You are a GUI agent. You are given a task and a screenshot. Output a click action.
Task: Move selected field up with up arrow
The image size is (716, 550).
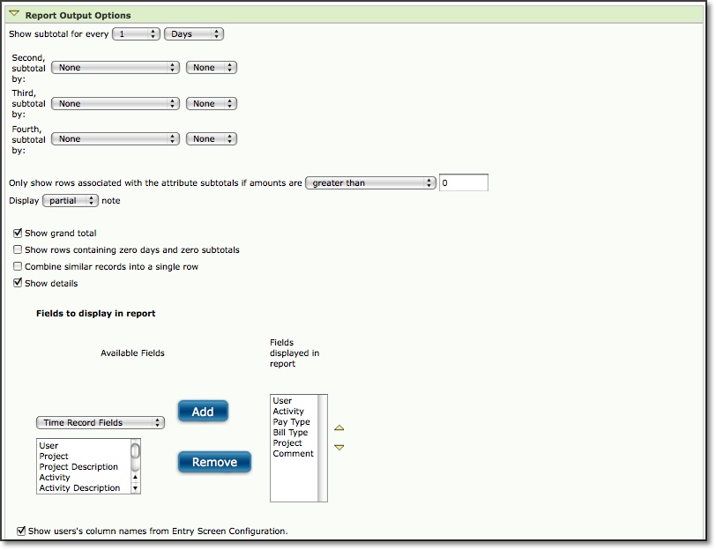[x=339, y=428]
